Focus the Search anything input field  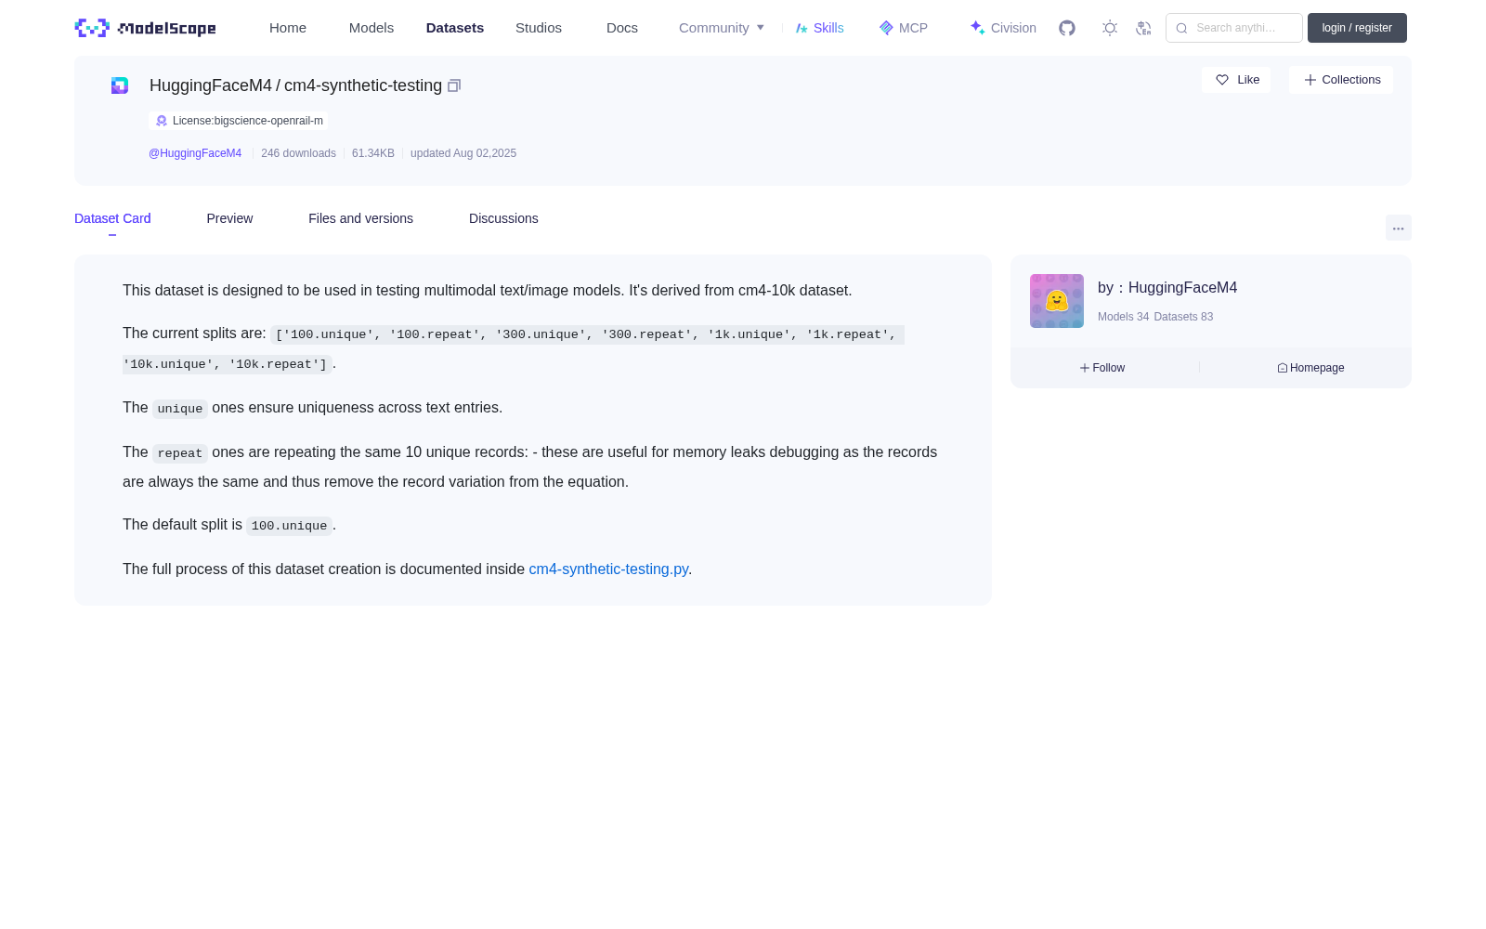[x=1234, y=28]
